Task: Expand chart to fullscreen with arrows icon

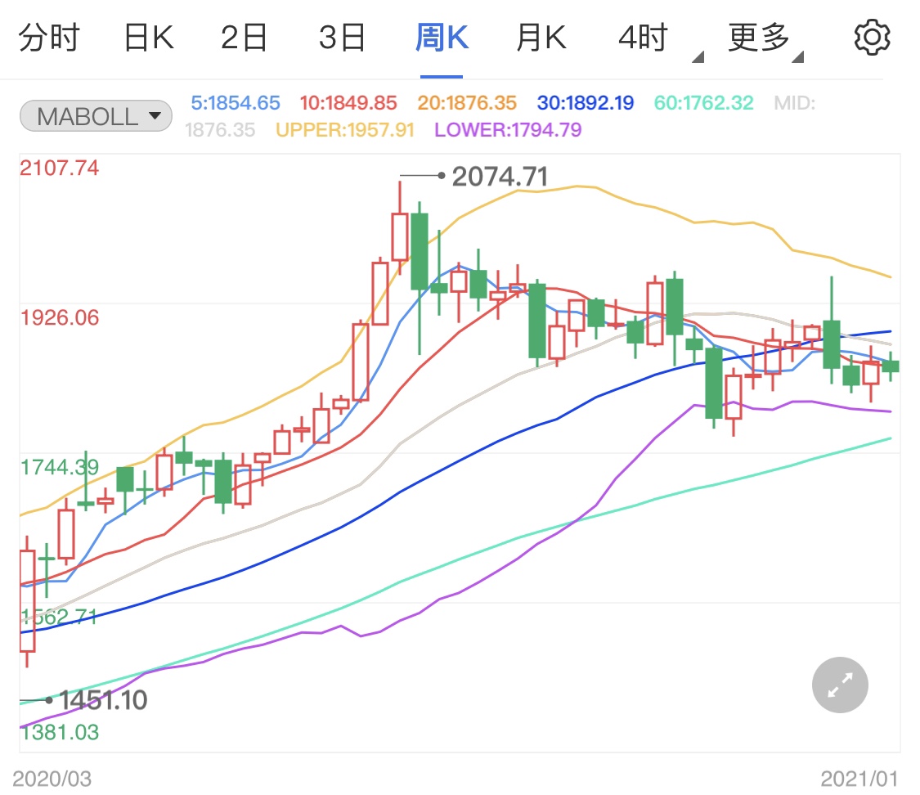Action: click(839, 685)
